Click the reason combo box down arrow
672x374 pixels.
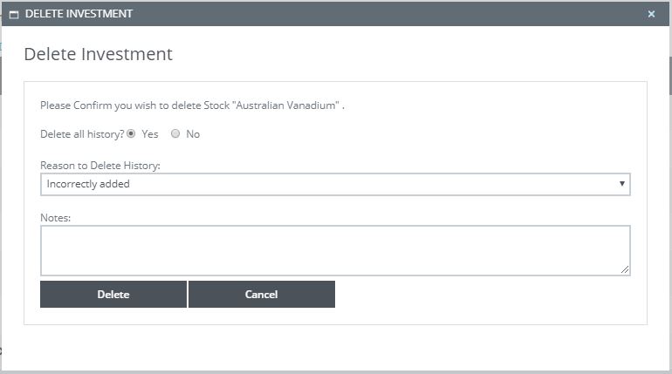(x=621, y=184)
